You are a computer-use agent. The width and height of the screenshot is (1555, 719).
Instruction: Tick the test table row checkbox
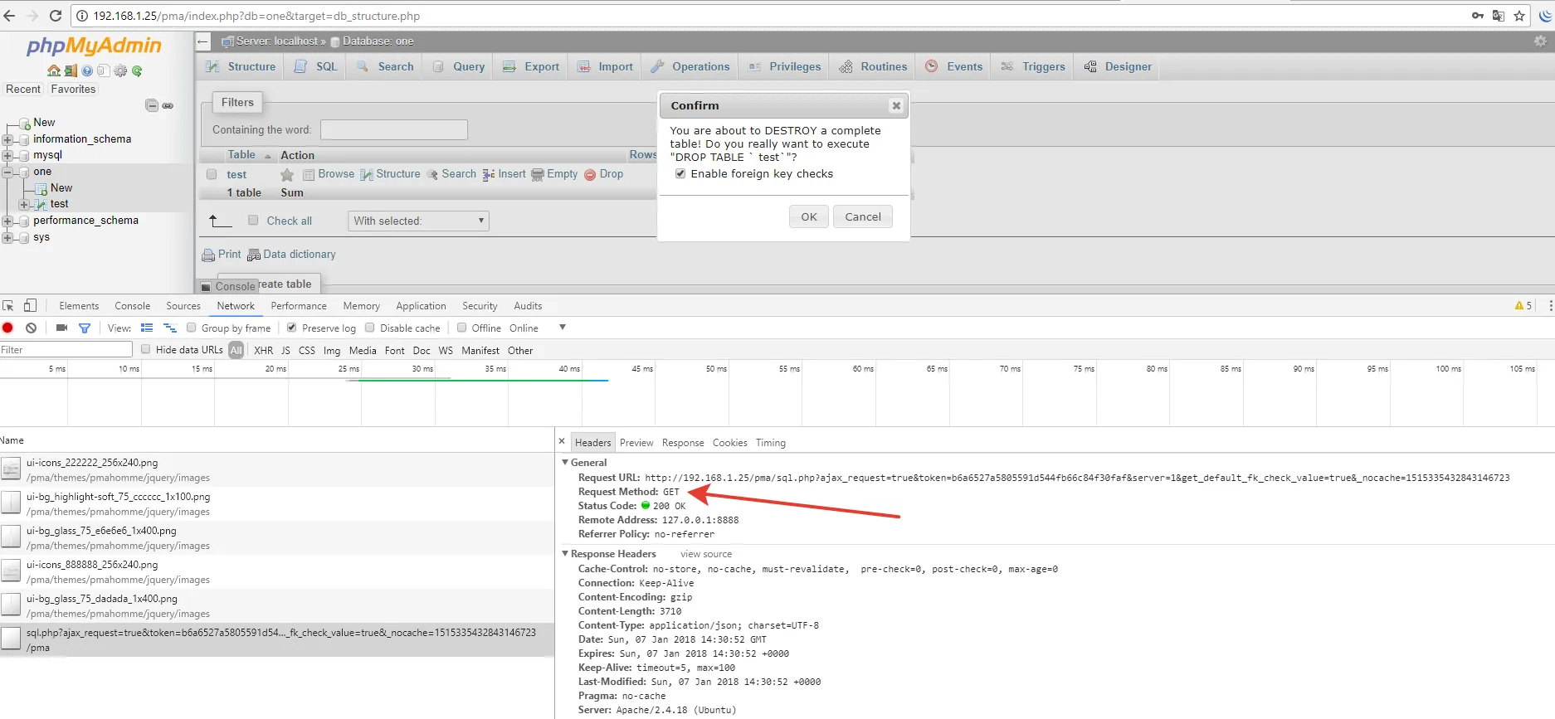(212, 174)
